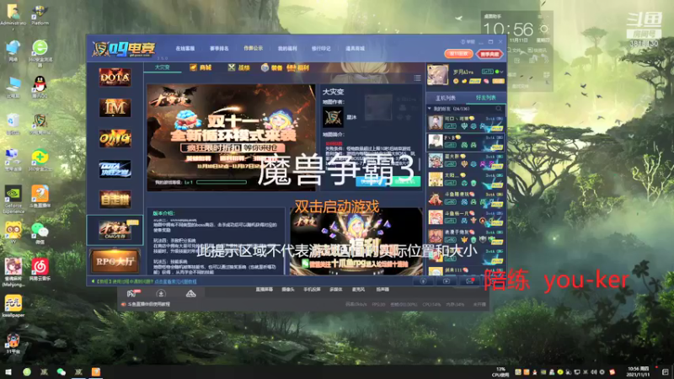This screenshot has width=674, height=379.
Task: Click the red 赛季典藏 button
Action: [x=489, y=54]
